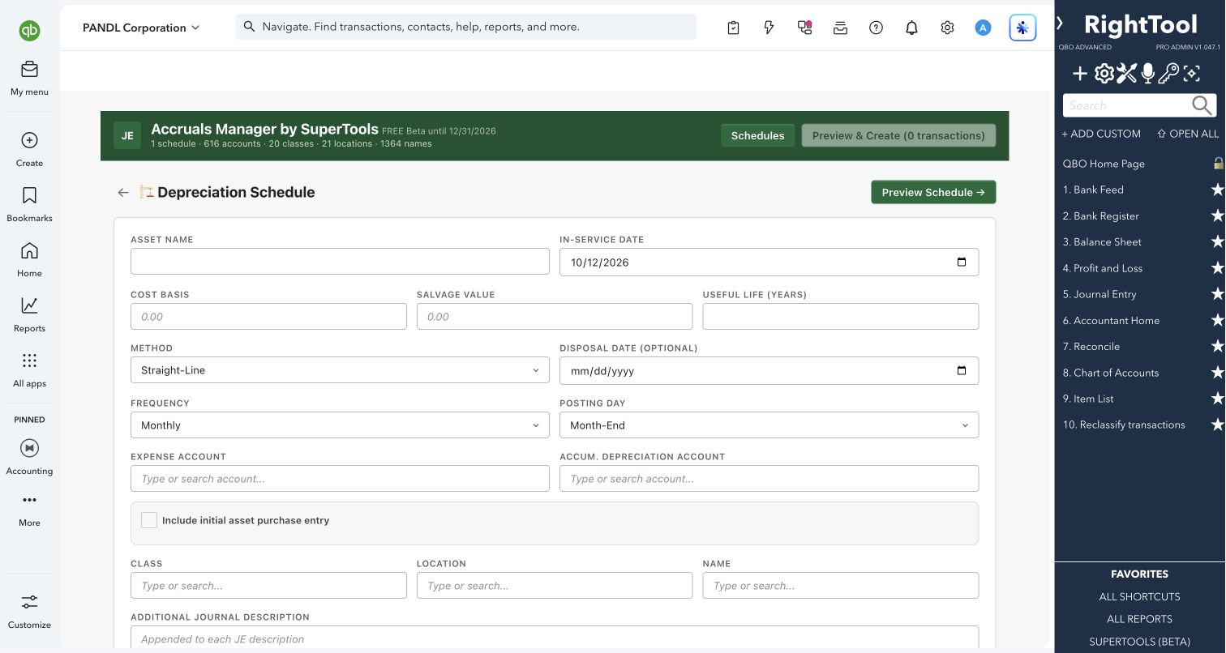Image resolution: width=1226 pixels, height=653 pixels.
Task: Open Posting Day Month-End dropdown
Action: 769,425
